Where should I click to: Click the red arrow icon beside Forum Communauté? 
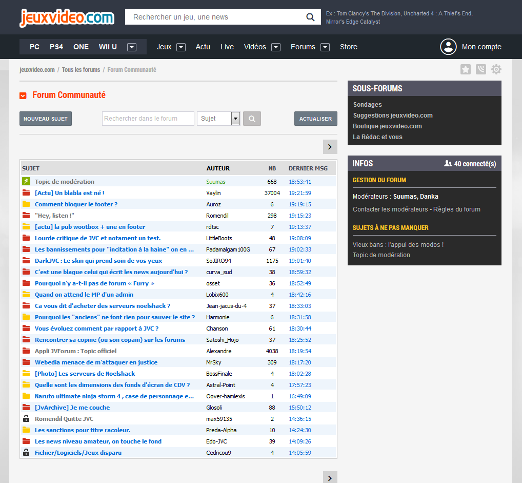click(x=23, y=95)
